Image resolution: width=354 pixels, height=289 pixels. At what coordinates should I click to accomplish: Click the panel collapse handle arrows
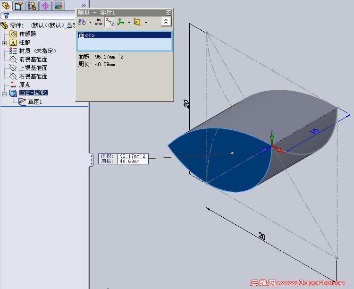(91, 160)
